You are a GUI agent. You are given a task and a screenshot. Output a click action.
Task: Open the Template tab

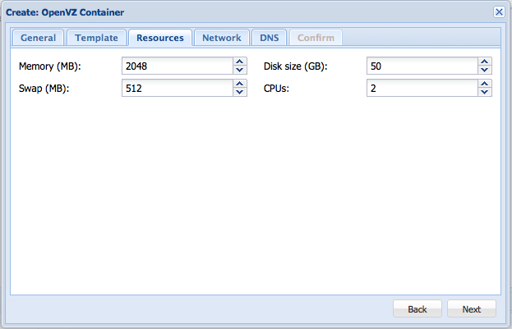tap(96, 38)
